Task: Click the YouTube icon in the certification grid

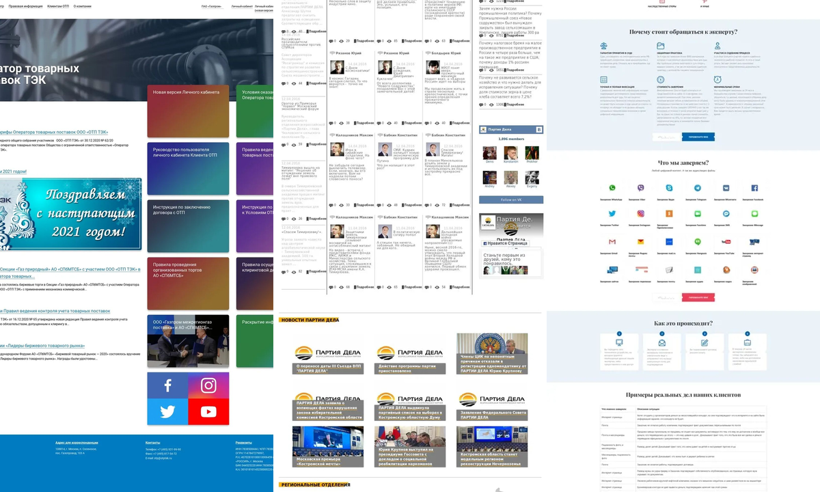Action: pyautogui.click(x=726, y=241)
